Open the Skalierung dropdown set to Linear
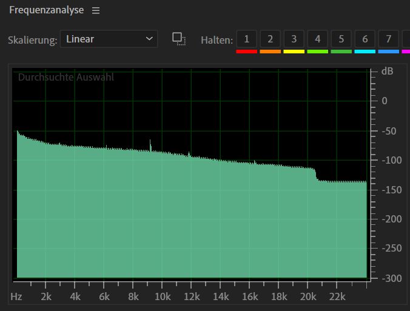The width and height of the screenshot is (410, 311). click(x=109, y=39)
